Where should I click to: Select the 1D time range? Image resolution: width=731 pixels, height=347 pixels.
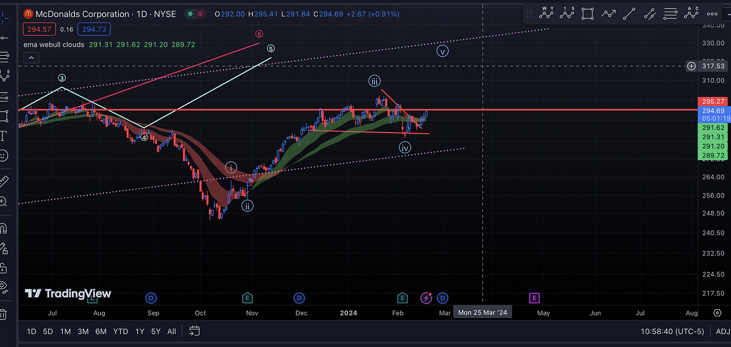tap(31, 331)
